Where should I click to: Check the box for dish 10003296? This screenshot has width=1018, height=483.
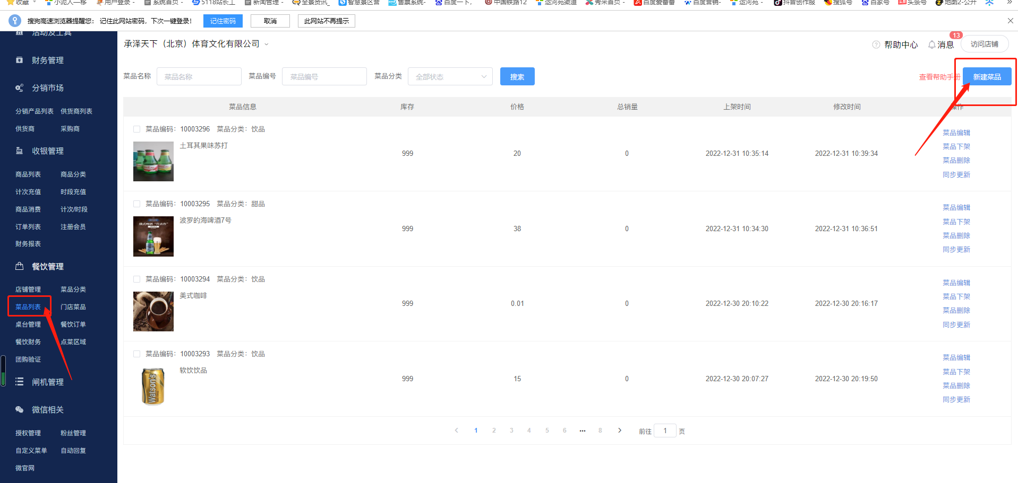click(x=136, y=129)
